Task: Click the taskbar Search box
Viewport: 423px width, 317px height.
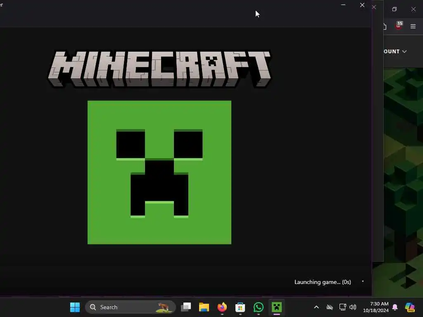Action: coord(131,307)
